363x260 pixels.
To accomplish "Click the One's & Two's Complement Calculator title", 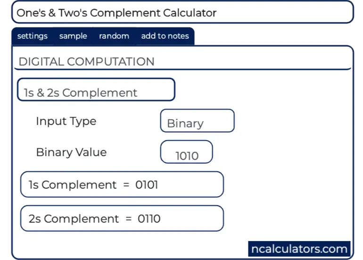I will pyautogui.click(x=116, y=13).
